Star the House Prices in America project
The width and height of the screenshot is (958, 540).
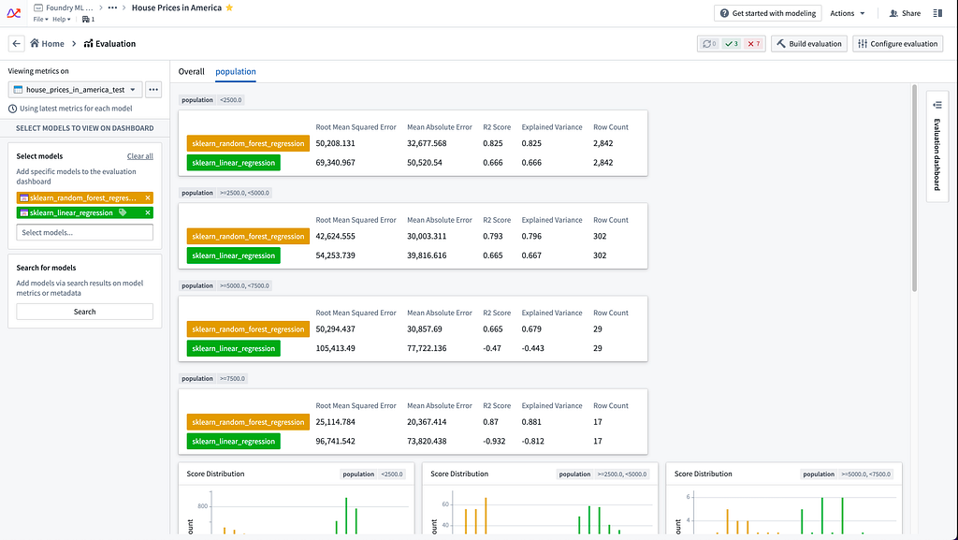click(x=230, y=7)
